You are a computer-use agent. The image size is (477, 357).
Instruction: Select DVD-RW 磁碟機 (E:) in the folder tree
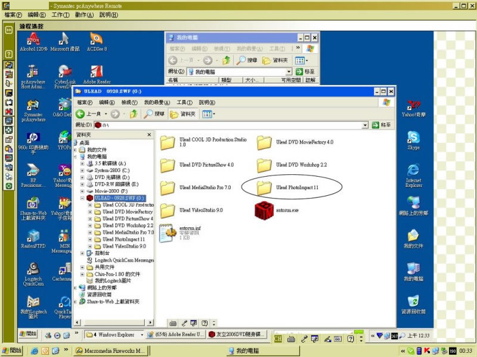click(116, 184)
